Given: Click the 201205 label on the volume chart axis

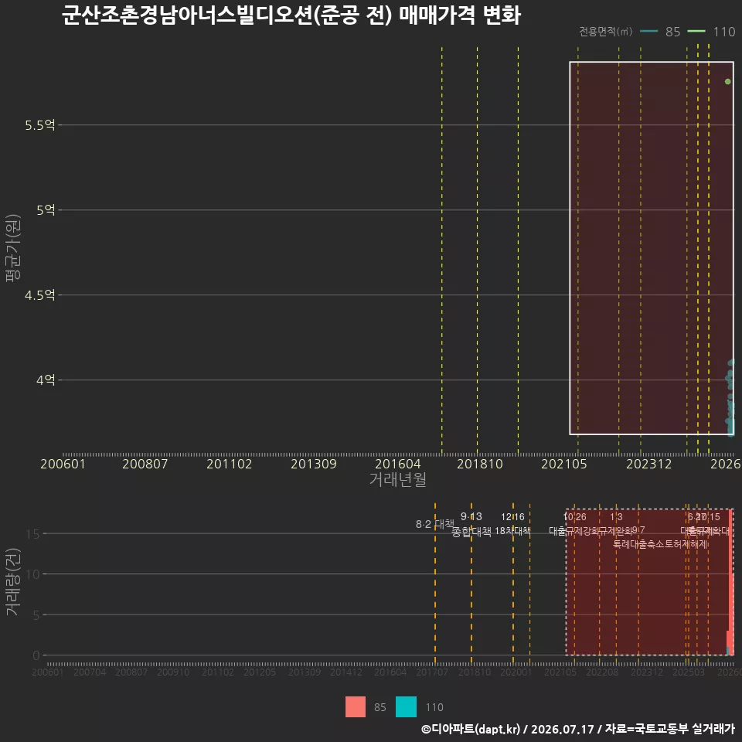Looking at the screenshot, I should coord(260,672).
